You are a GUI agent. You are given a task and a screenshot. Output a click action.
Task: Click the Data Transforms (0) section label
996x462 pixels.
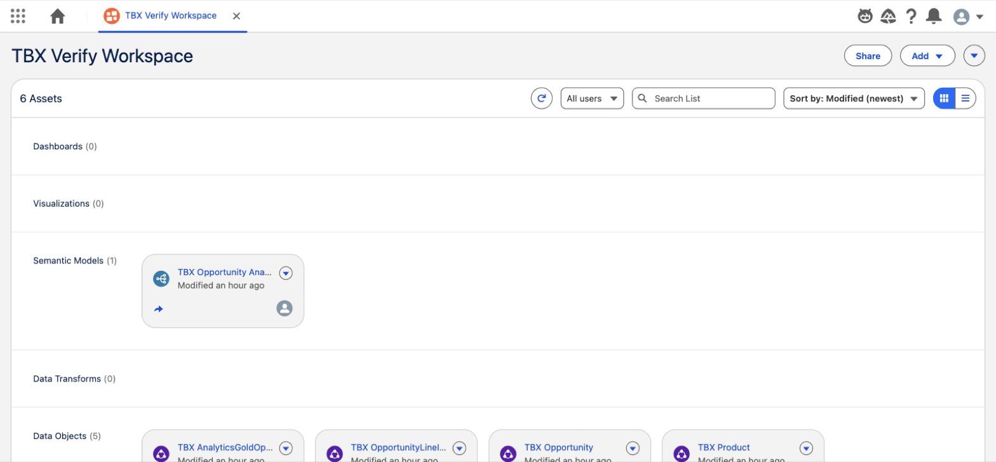point(74,379)
